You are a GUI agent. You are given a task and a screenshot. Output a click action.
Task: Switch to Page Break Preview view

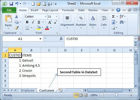85,95
